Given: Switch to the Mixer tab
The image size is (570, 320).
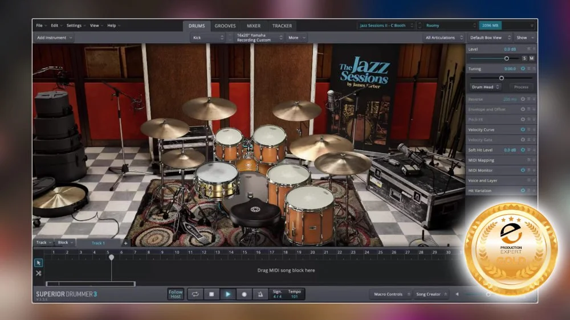Looking at the screenshot, I should 254,26.
